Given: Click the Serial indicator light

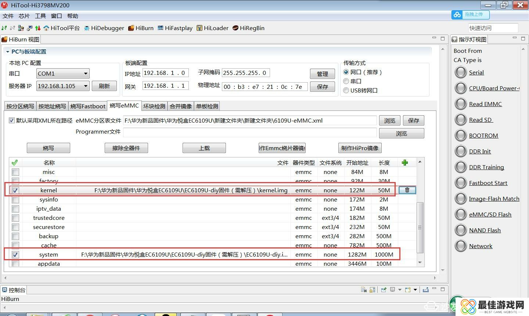Looking at the screenshot, I should tap(461, 72).
